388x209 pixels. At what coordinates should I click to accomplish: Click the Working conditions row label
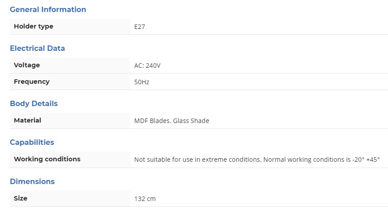coord(47,159)
